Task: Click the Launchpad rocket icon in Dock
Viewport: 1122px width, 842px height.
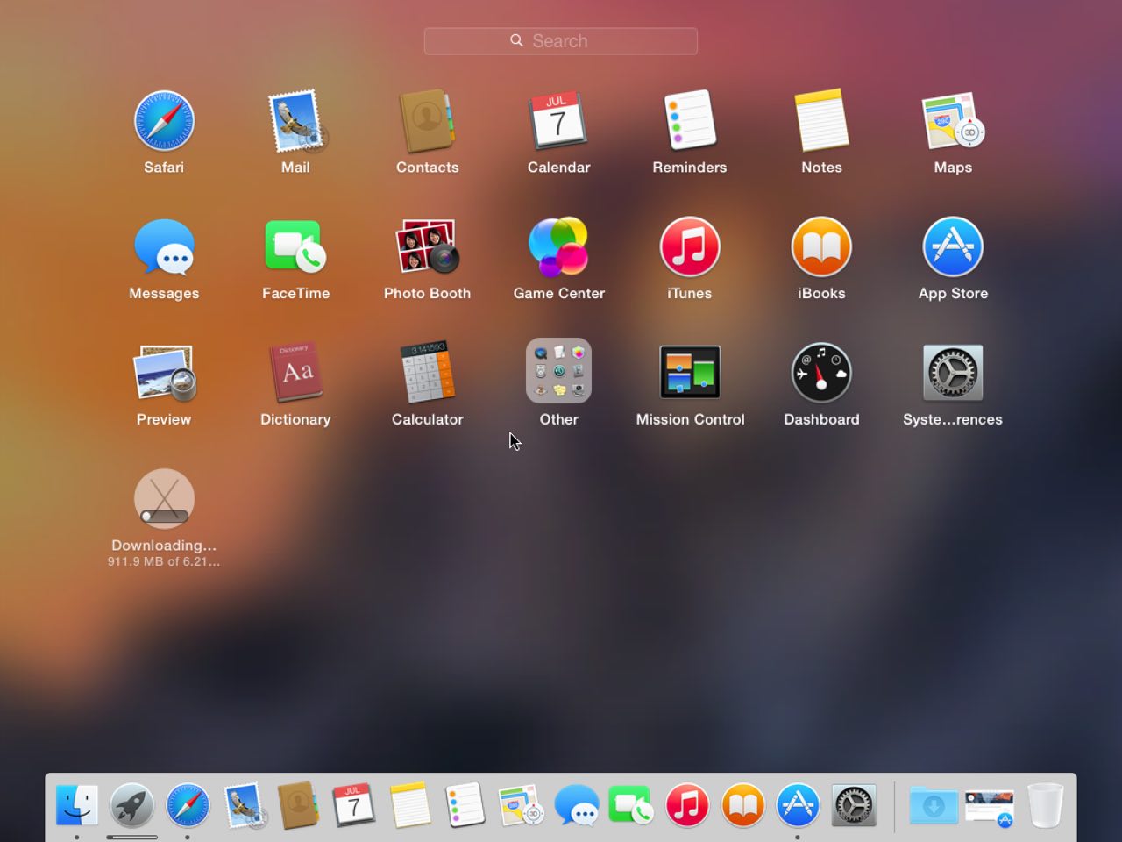Action: tap(132, 805)
